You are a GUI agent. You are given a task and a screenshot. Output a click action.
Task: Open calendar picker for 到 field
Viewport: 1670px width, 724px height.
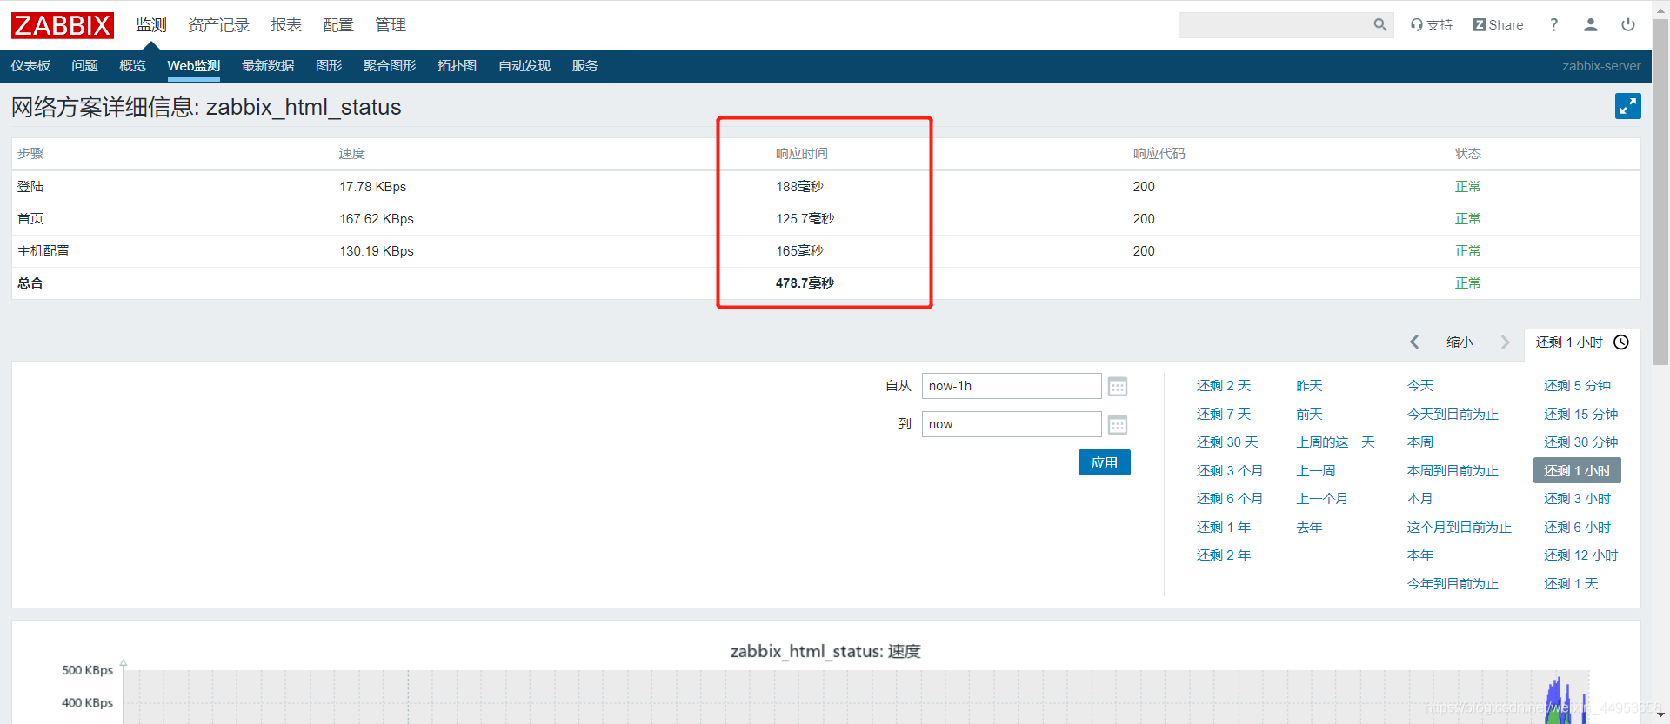point(1118,425)
